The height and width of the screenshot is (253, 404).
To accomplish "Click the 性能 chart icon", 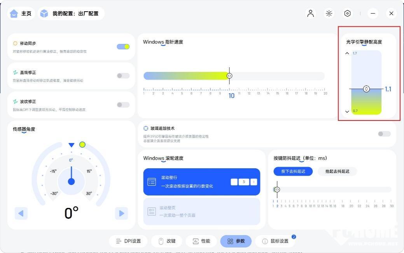I will tap(196, 241).
